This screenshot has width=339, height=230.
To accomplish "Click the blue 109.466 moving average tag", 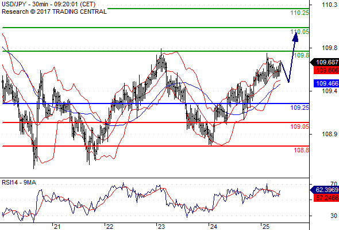I will tap(326, 83).
